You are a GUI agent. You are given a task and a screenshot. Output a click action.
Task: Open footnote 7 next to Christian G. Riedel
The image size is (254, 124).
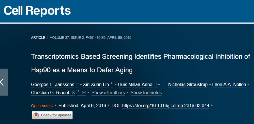78,92
